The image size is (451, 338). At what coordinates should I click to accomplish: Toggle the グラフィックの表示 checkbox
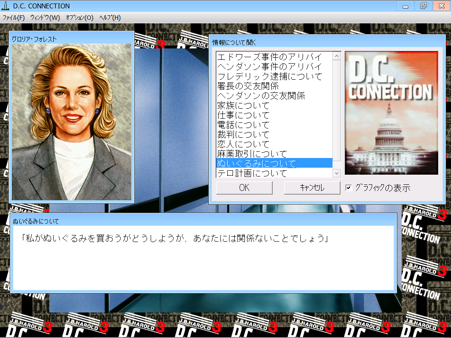349,187
